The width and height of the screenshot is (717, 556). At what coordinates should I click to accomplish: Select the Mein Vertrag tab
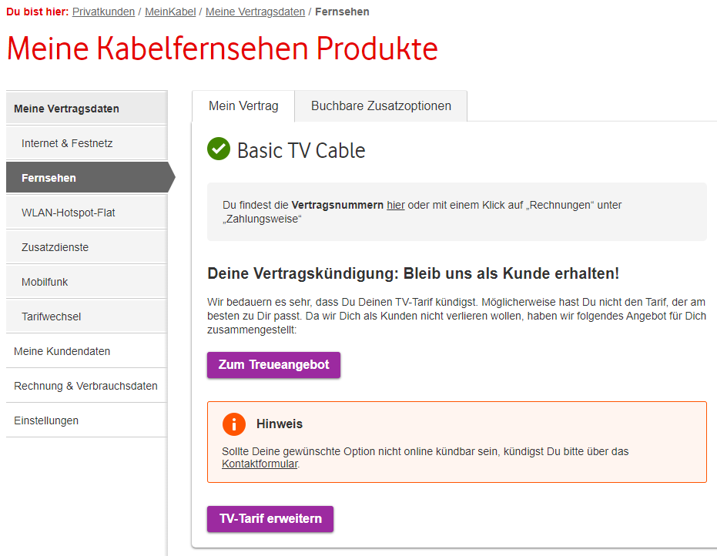pyautogui.click(x=243, y=106)
